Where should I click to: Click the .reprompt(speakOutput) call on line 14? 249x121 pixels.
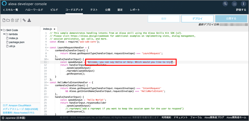tap(80, 71)
